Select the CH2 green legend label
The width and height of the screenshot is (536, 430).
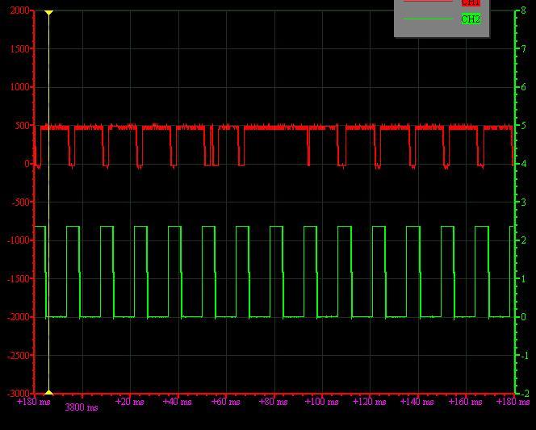(471, 19)
